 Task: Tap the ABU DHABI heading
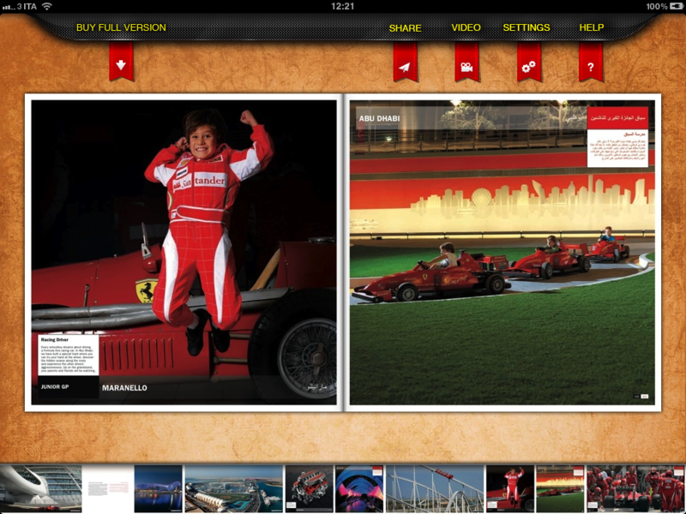[379, 118]
